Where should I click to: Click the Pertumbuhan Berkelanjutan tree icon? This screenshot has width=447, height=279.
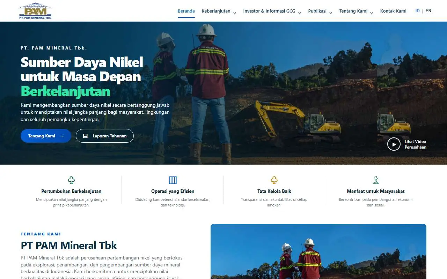pyautogui.click(x=71, y=180)
